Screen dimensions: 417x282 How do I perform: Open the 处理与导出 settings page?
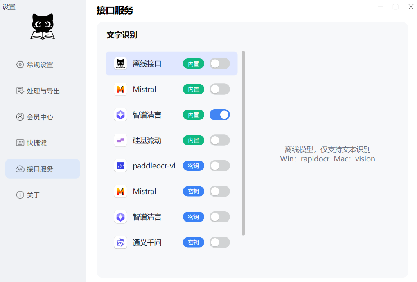pos(43,91)
